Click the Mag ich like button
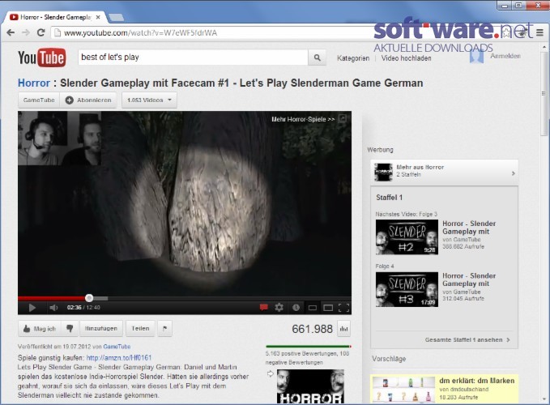The width and height of the screenshot is (550, 405). (40, 329)
